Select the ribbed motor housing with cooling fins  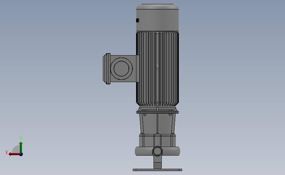[157, 69]
